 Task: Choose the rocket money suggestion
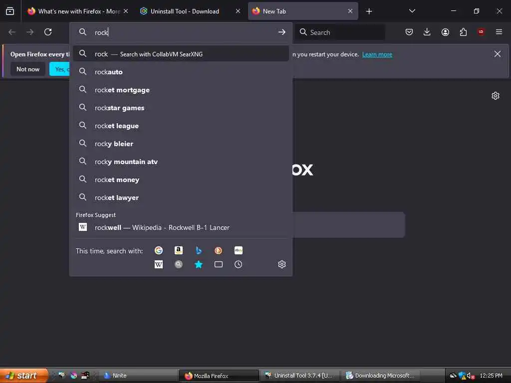(181, 180)
